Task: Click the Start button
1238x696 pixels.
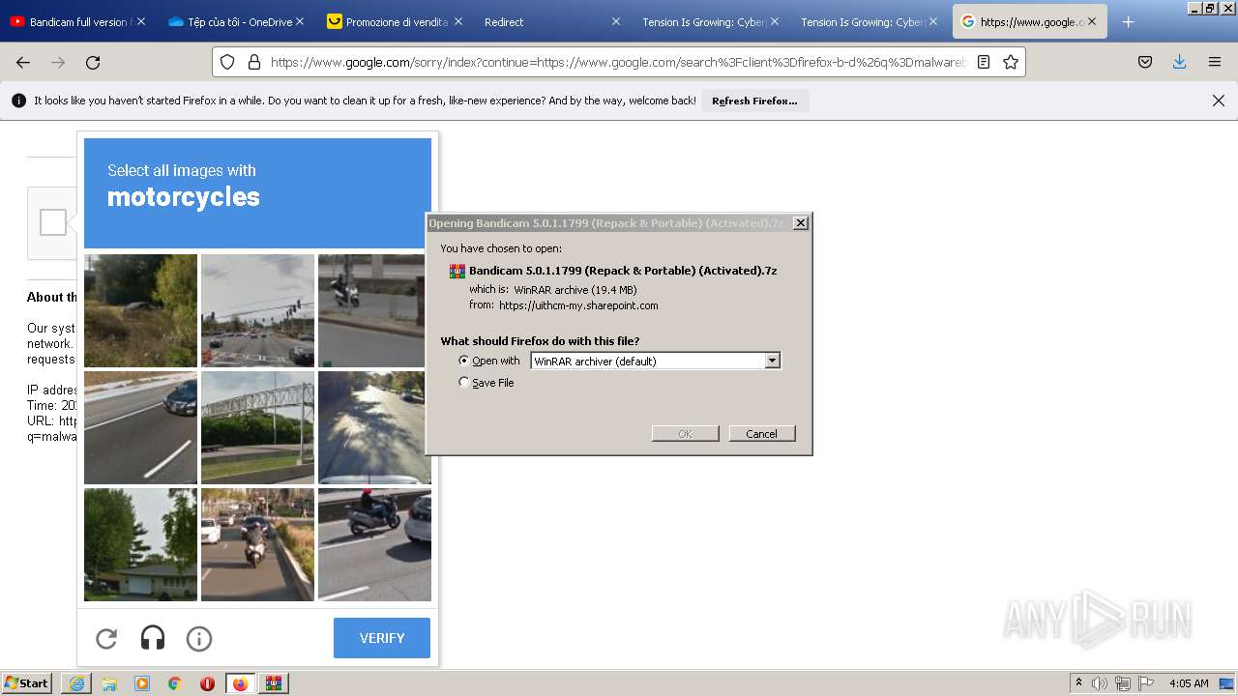Action: tap(27, 683)
